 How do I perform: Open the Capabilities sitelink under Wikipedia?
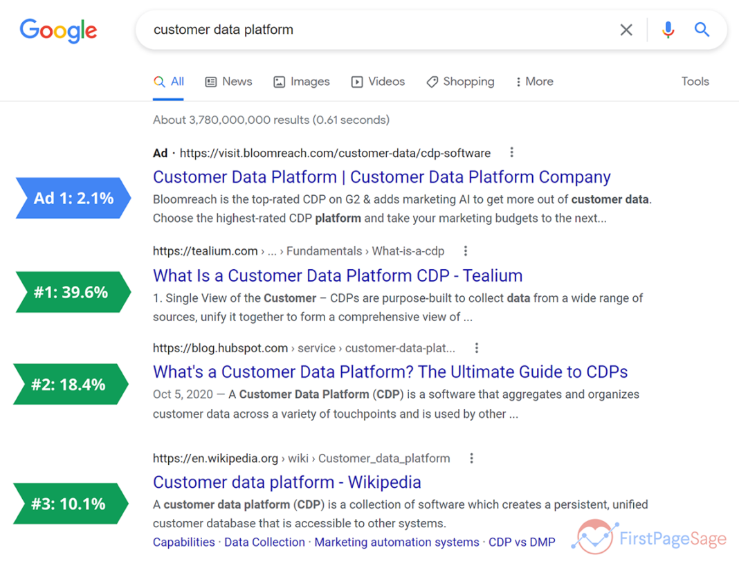pyautogui.click(x=183, y=542)
